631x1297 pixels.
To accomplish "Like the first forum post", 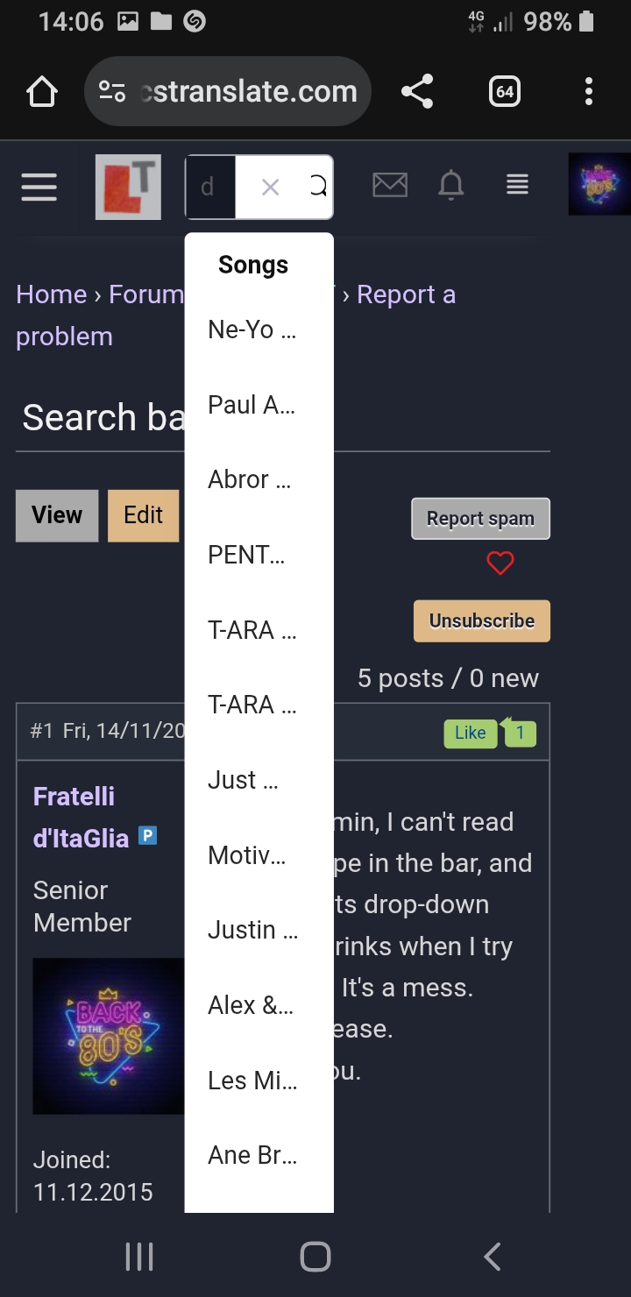I will [470, 734].
